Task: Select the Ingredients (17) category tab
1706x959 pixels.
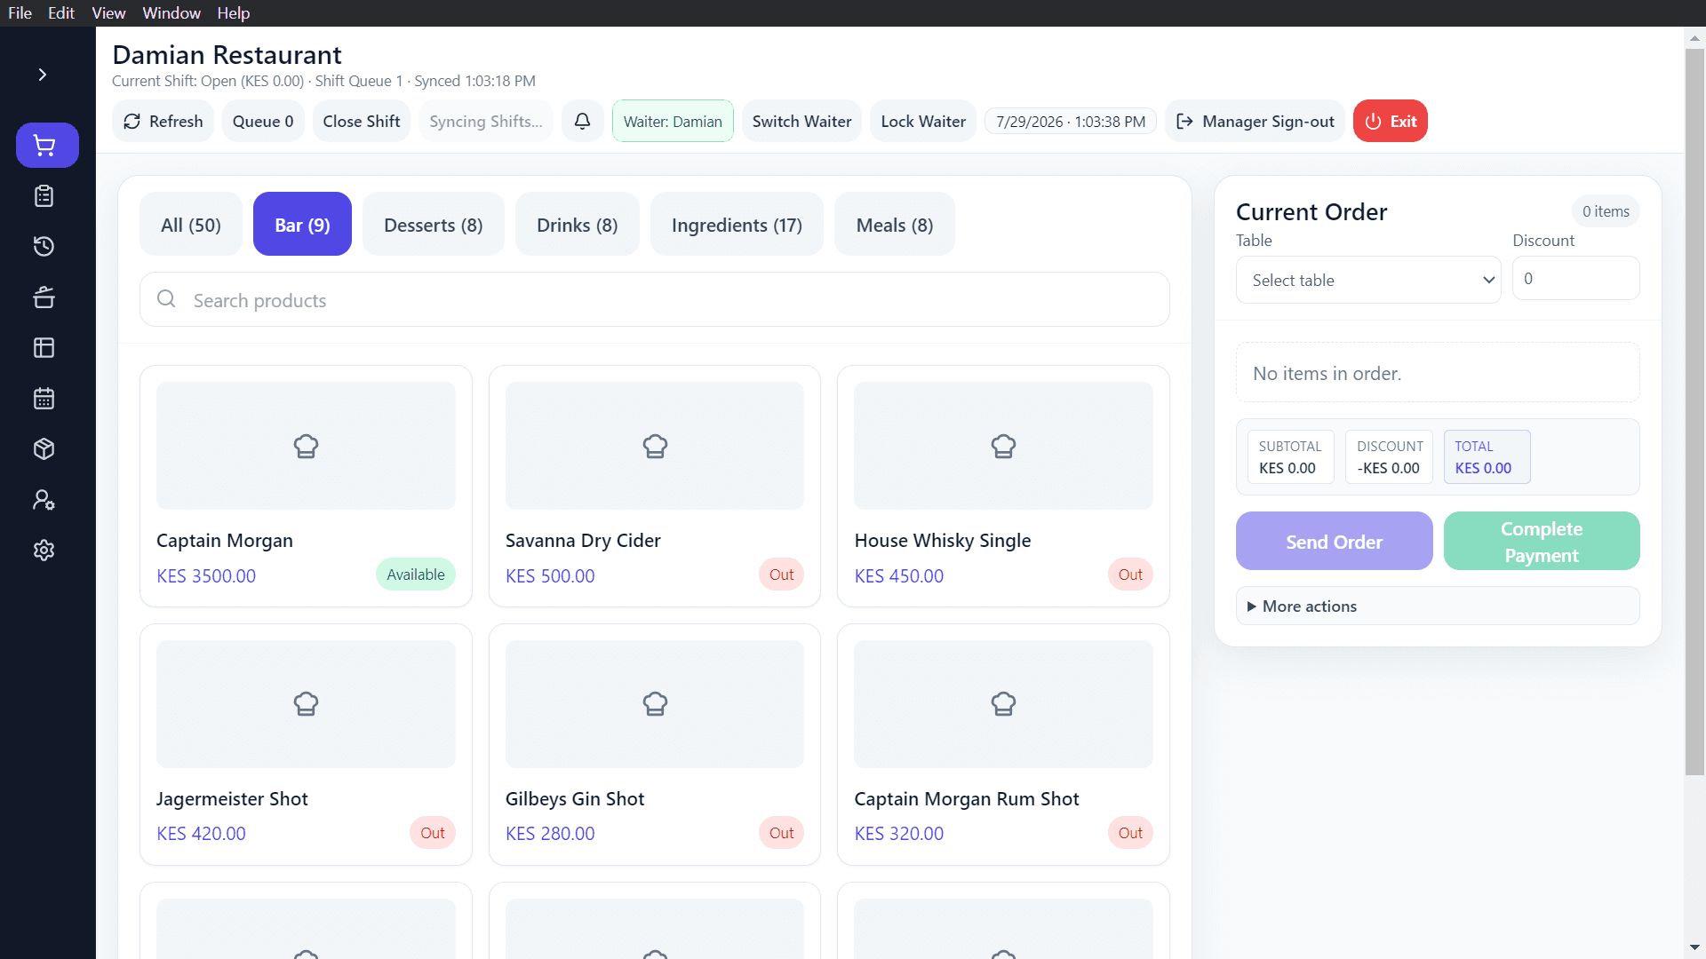Action: [737, 225]
